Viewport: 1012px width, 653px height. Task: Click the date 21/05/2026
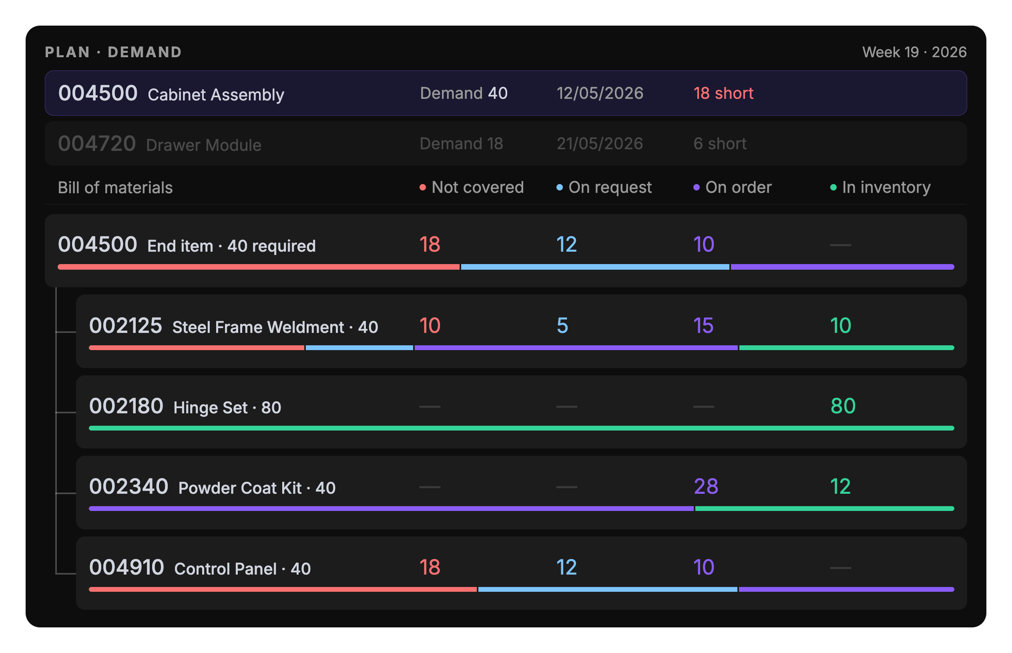[600, 143]
